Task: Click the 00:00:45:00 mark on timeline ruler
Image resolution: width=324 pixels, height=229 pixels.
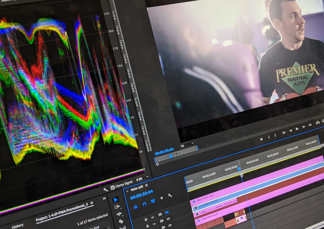Action: pos(252,162)
